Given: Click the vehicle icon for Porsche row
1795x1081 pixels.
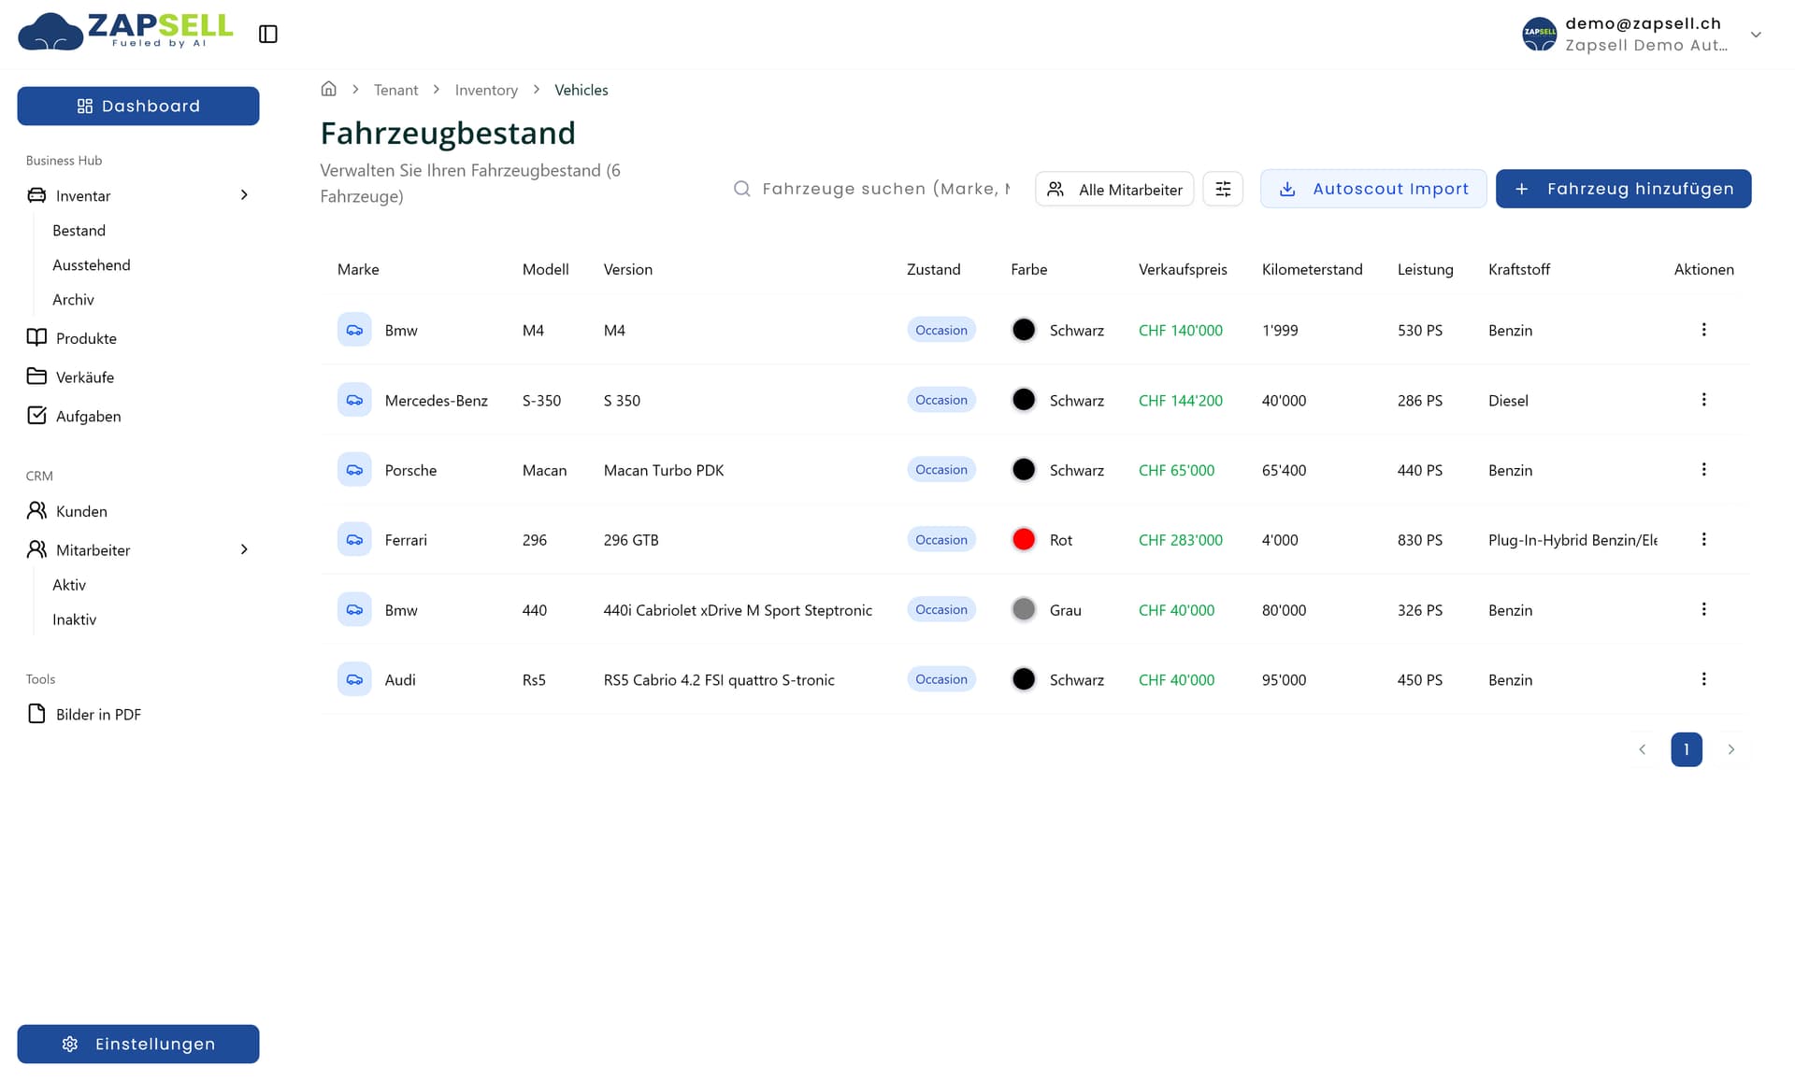Looking at the screenshot, I should click(354, 470).
